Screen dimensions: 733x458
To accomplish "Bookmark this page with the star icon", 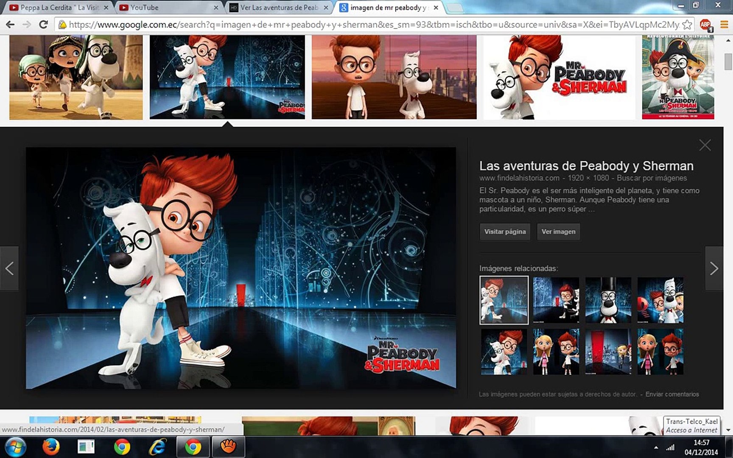I will (x=687, y=25).
